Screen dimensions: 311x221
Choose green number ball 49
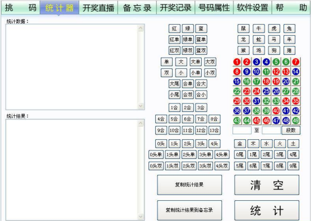click(296, 120)
